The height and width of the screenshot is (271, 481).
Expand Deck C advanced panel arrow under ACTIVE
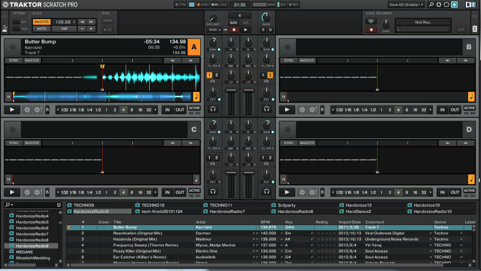point(194,195)
